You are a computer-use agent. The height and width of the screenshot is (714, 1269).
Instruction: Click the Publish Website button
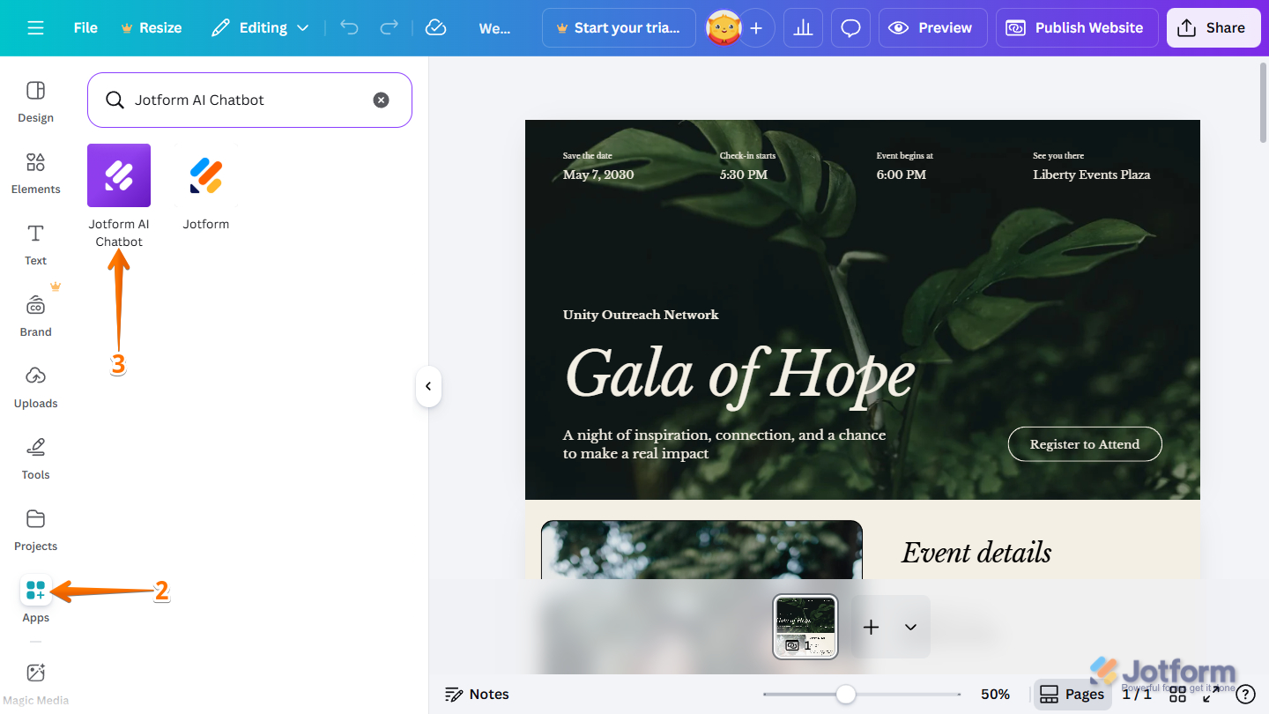click(x=1076, y=27)
